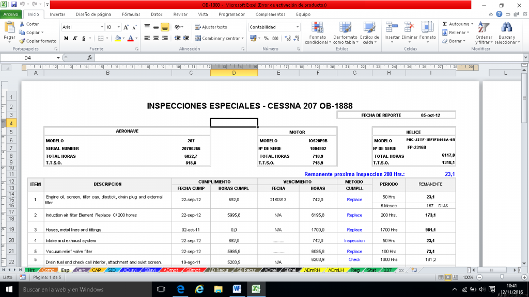Switch to the Datos tab
Image resolution: width=529 pixels, height=297 pixels.
pyautogui.click(x=157, y=14)
